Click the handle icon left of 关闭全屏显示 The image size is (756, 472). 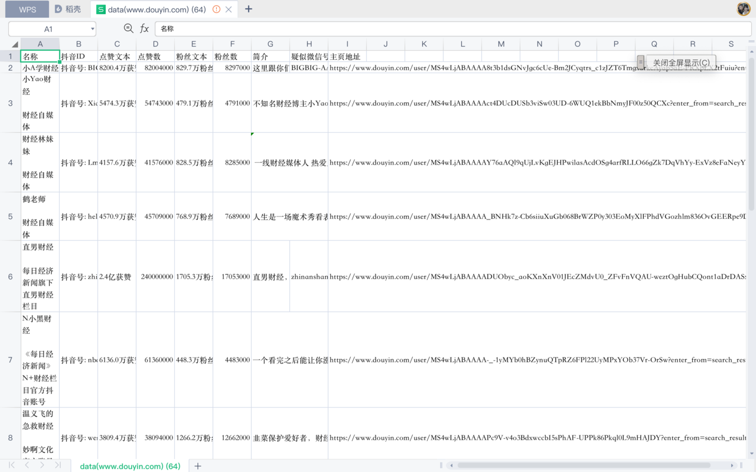[x=641, y=61]
